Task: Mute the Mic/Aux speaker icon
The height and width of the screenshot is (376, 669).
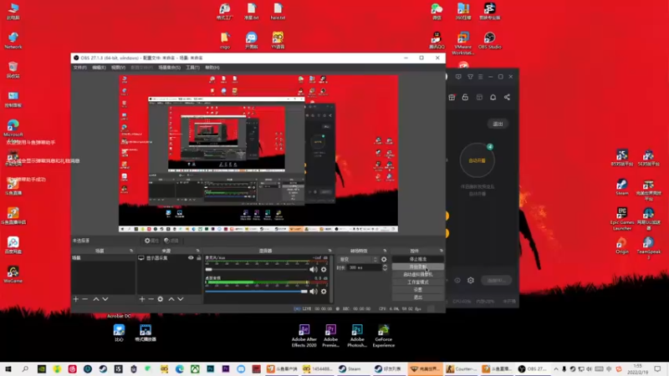Action: point(314,269)
